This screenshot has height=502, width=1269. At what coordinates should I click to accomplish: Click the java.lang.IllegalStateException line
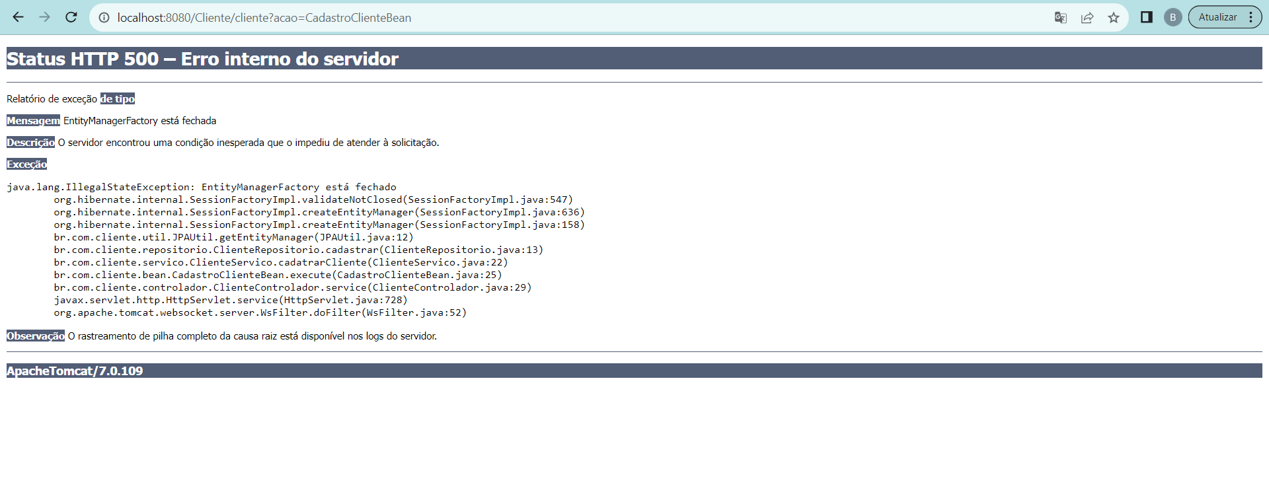coord(202,187)
